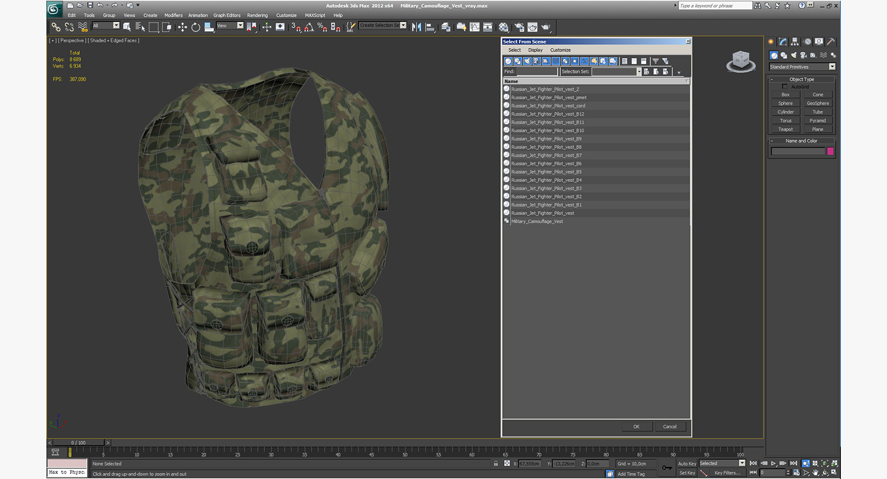Image resolution: width=887 pixels, height=479 pixels.
Task: Click the Mirror tool icon
Action: [417, 27]
